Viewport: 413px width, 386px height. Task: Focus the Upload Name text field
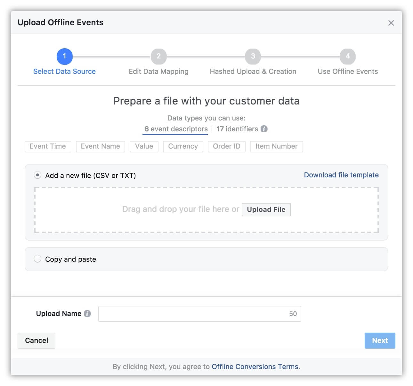(x=192, y=314)
